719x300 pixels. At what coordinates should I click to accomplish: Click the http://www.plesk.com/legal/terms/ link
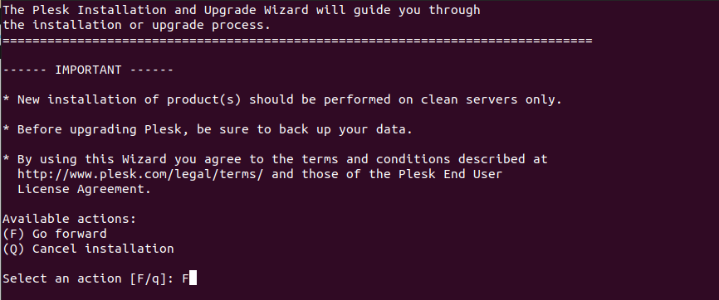pyautogui.click(x=140, y=175)
